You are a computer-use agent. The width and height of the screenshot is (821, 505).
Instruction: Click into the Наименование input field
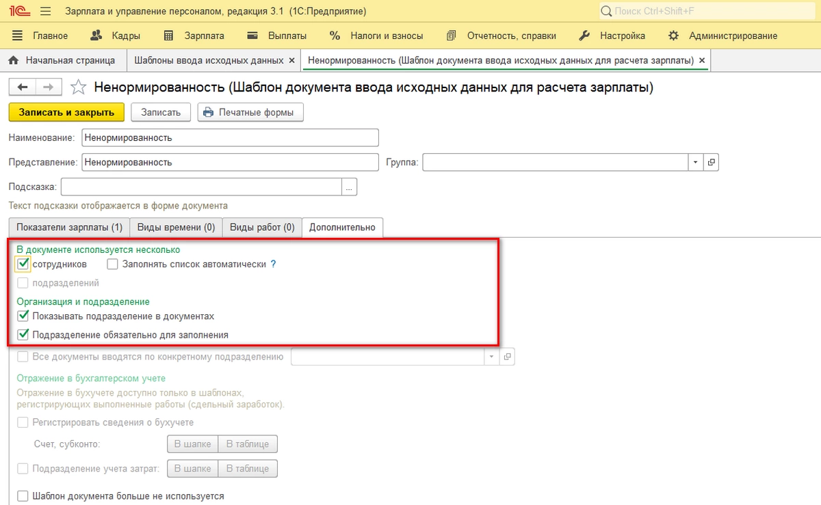pos(229,137)
